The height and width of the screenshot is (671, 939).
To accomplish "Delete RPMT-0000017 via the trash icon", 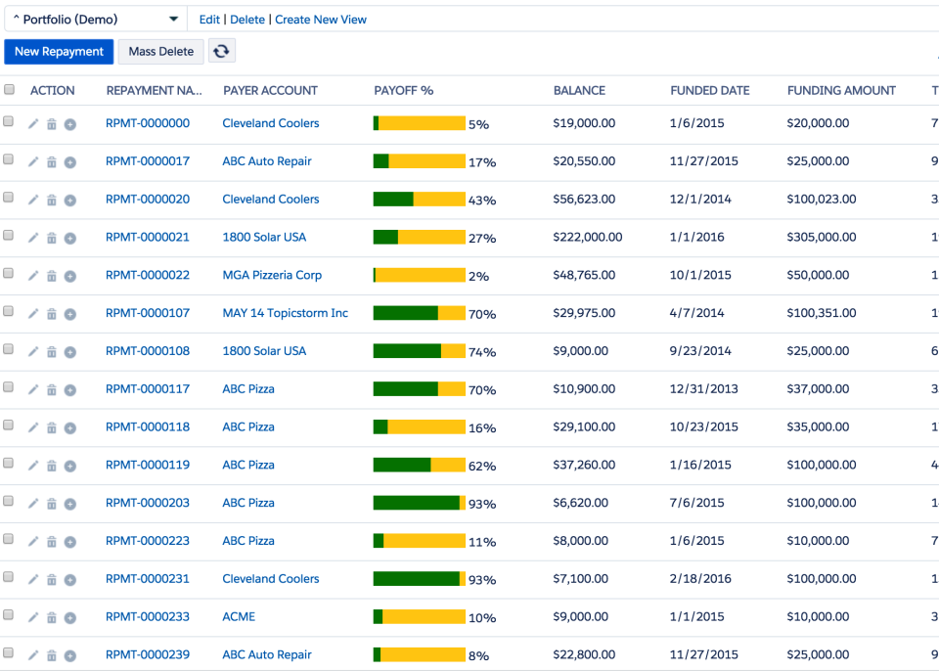I will point(51,161).
